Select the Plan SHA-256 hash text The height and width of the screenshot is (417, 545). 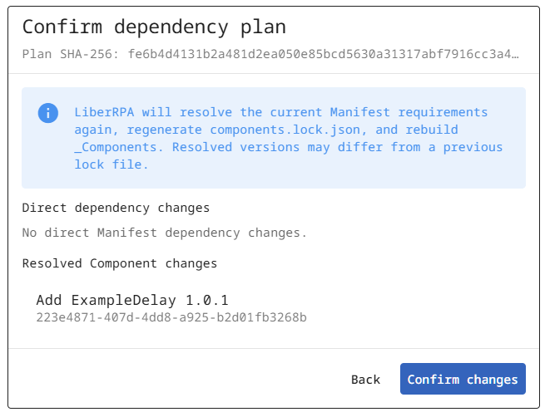point(323,54)
